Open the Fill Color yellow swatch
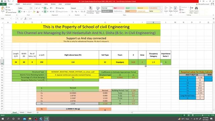Screen dimensions: 215x121 click(34, 12)
